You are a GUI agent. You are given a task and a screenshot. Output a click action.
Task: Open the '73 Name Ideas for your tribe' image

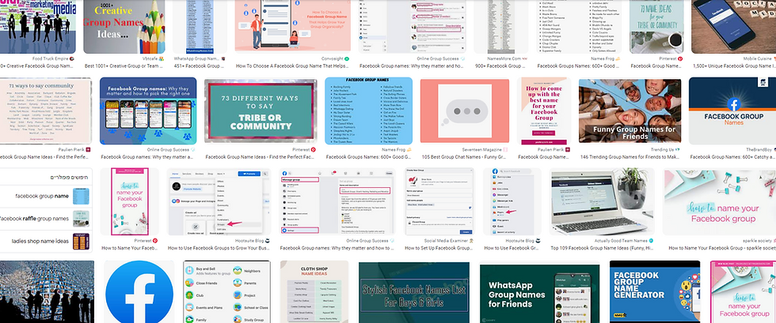(656, 27)
